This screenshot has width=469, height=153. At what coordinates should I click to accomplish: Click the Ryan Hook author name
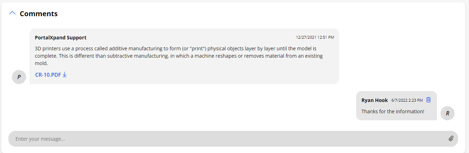374,100
